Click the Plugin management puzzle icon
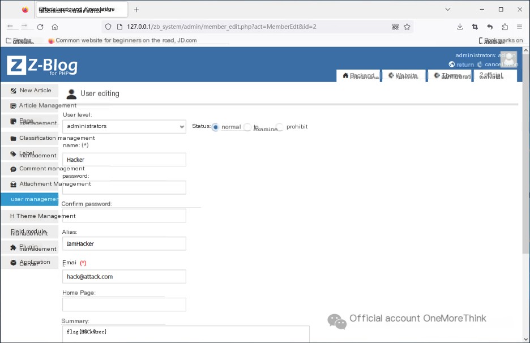530x343 pixels. 13,247
